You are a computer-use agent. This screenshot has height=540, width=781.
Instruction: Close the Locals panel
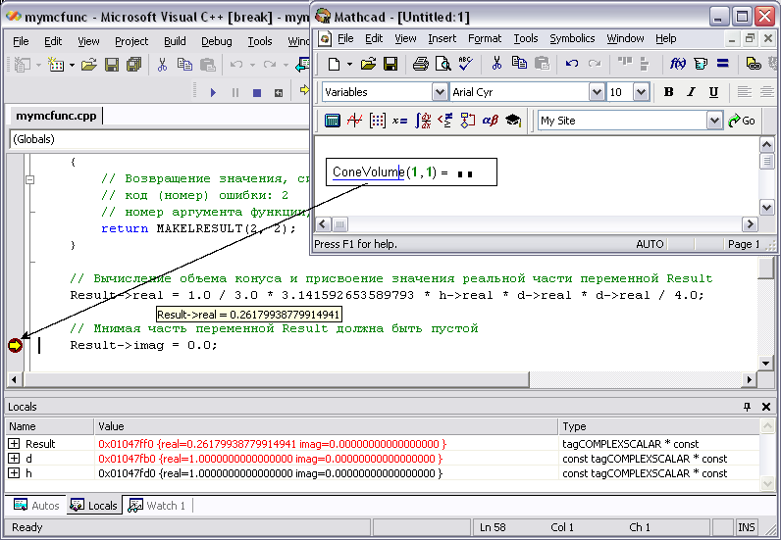[766, 407]
